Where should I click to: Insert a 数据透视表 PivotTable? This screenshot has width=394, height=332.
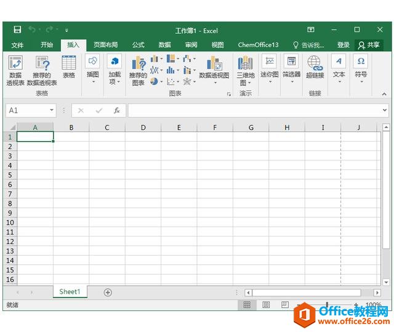pos(15,71)
